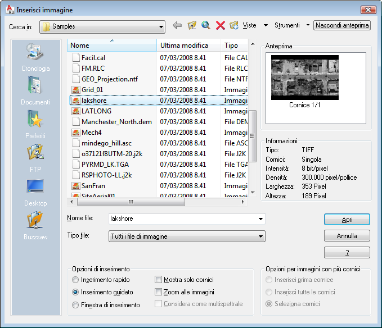This screenshot has height=328, width=382.
Task: Click the Apri button
Action: tap(347, 220)
